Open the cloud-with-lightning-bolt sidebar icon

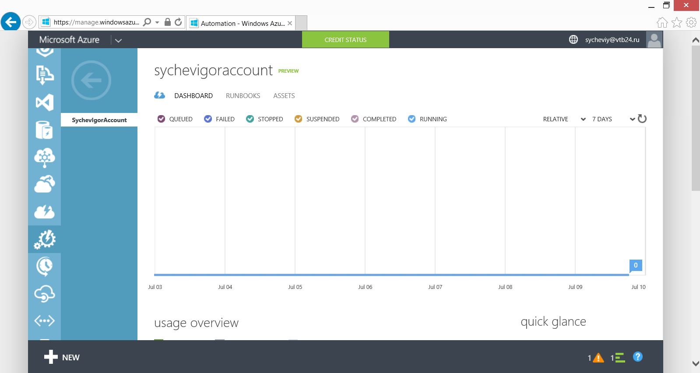[45, 212]
